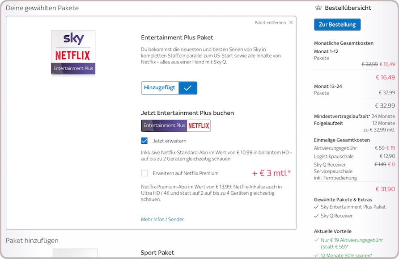Click the Jetzt Entertainment Plus buchen heading
The image size is (399, 259).
coord(187,113)
